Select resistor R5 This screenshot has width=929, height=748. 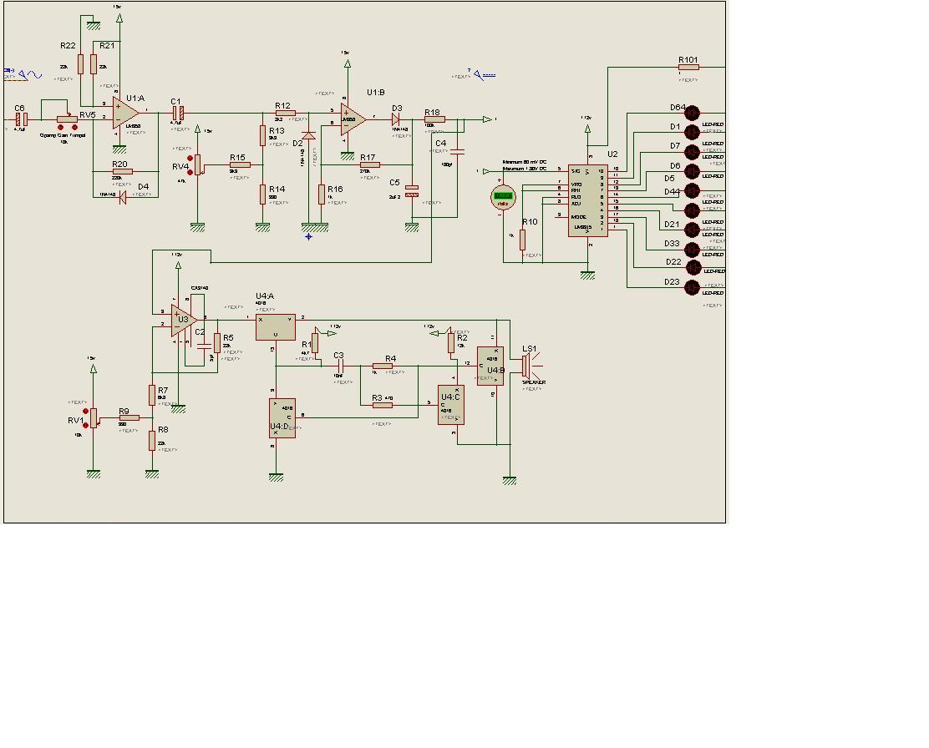click(x=217, y=342)
